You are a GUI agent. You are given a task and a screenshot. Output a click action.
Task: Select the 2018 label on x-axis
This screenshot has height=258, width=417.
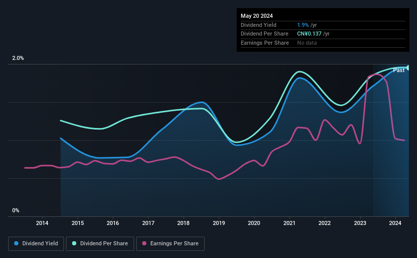coord(183,223)
